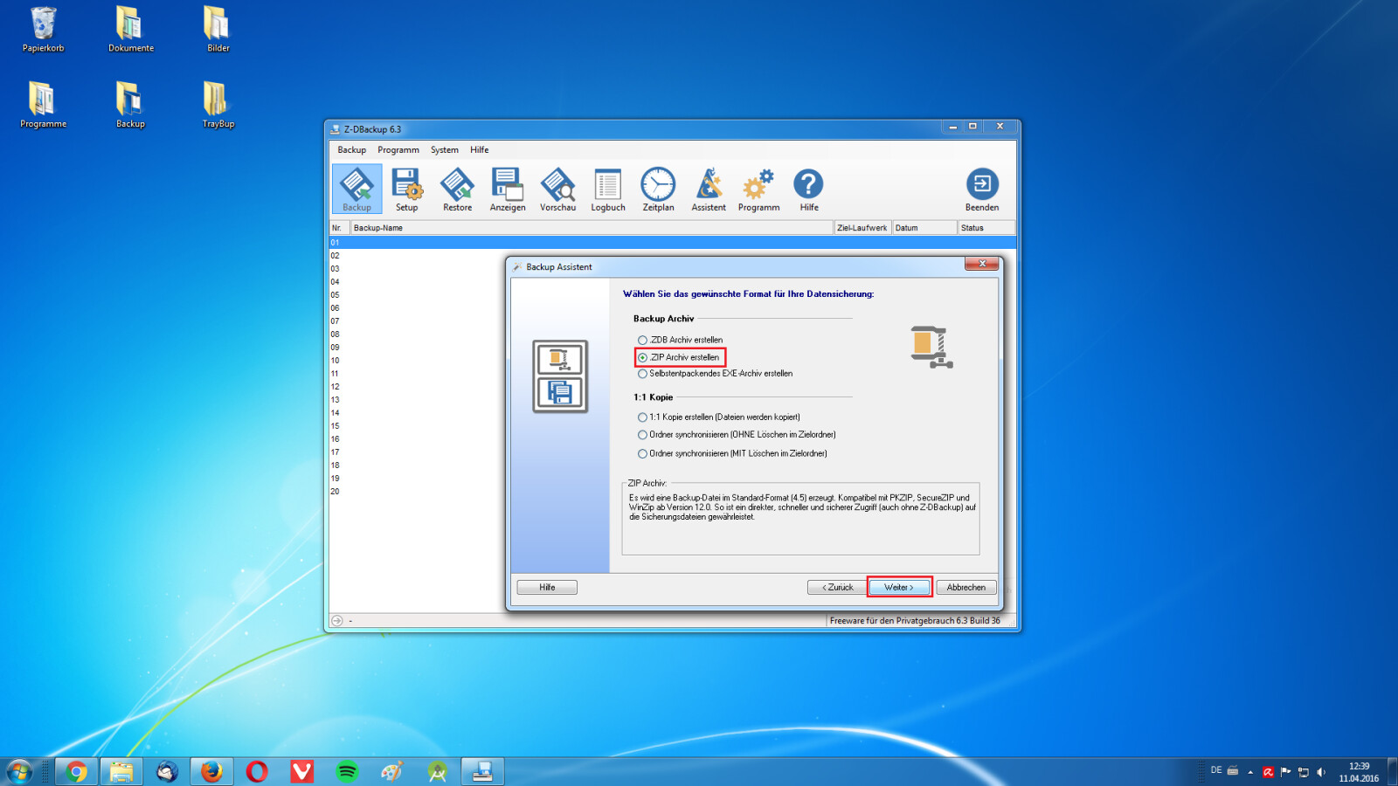Click the Windows Start button
This screenshot has width=1398, height=786.
pos(19,772)
